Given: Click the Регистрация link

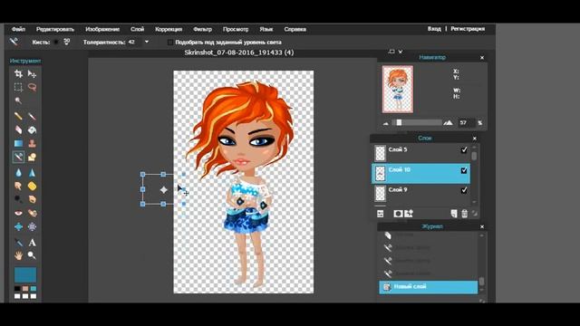Looking at the screenshot, I should coord(468,28).
